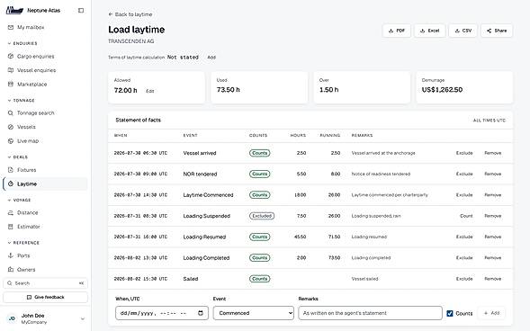Collapse the ENQUIRIES section
530x331 pixels.
pos(22,43)
